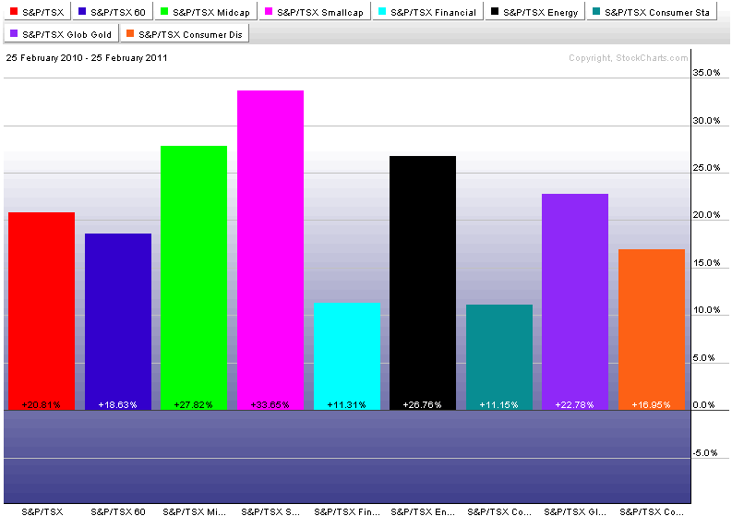Select the S&P/TSX Consumer Dis legend tab
The height and width of the screenshot is (528, 732).
click(x=188, y=34)
